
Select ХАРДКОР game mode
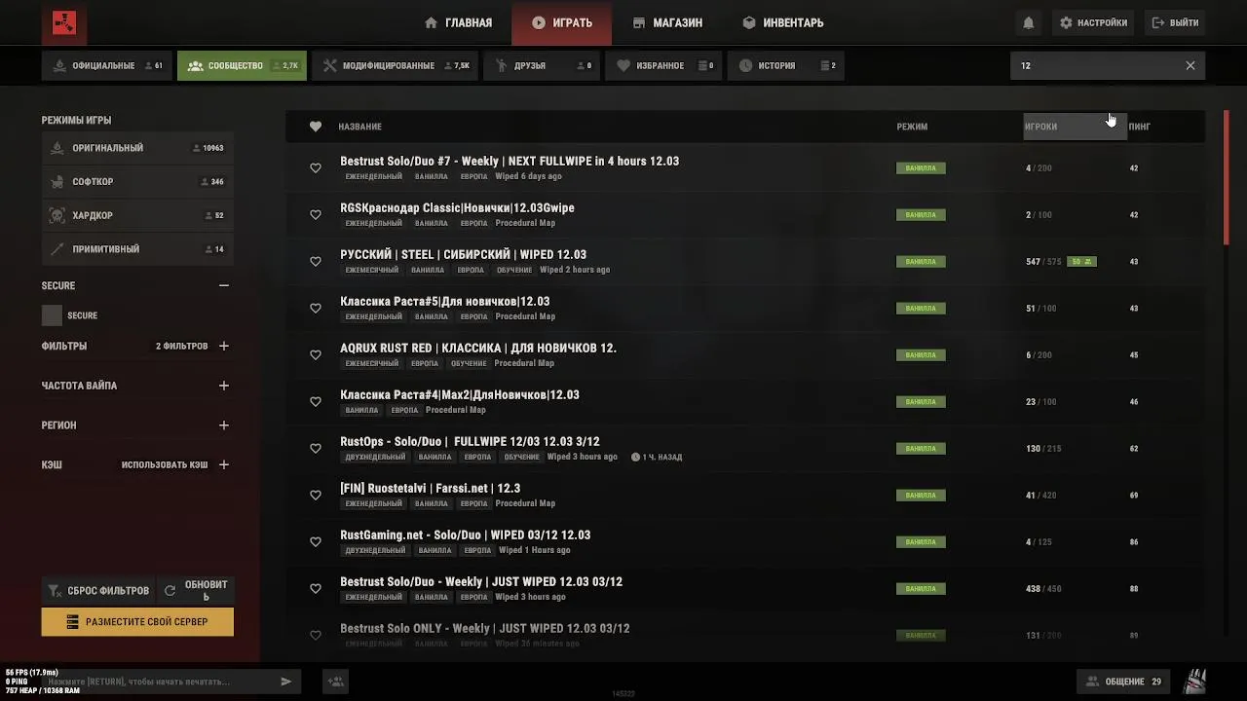point(137,215)
